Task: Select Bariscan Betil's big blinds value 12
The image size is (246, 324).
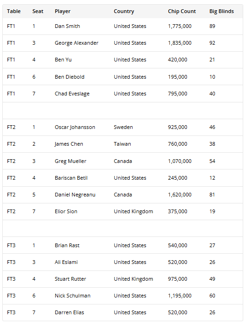Action: click(212, 178)
